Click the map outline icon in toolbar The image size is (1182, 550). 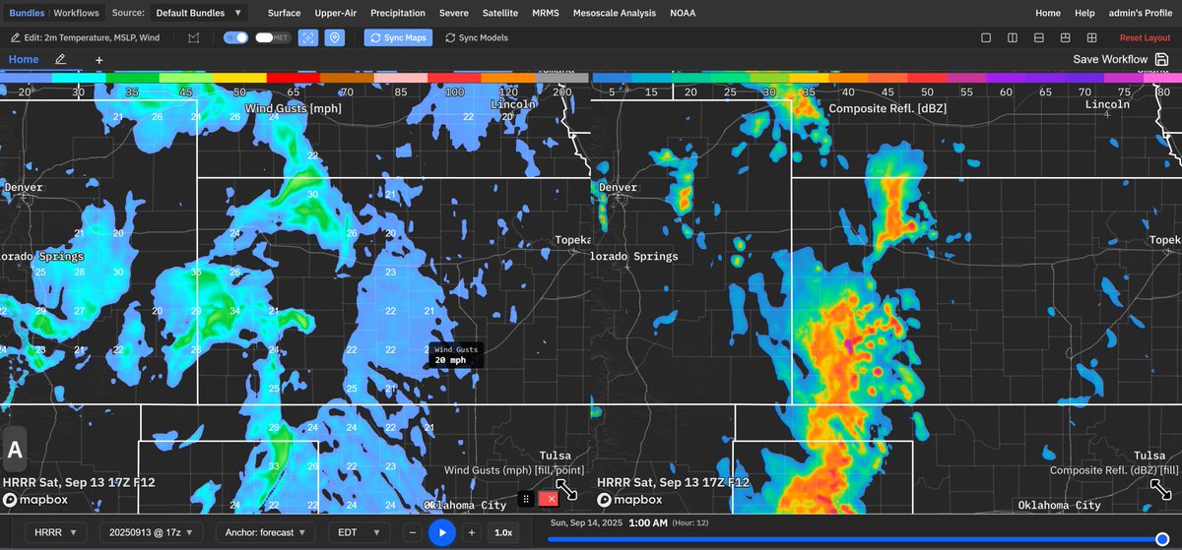click(x=193, y=37)
